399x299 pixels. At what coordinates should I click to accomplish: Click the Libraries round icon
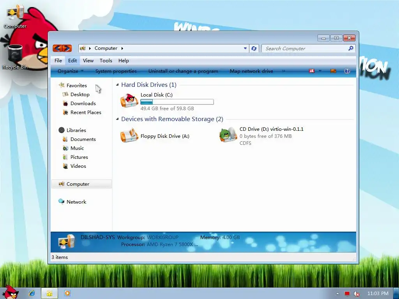[62, 130]
